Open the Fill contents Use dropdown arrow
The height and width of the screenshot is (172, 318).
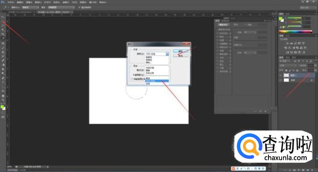(167, 54)
